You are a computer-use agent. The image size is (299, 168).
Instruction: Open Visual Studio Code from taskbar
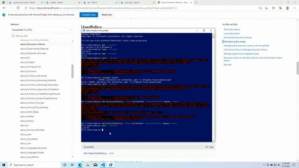click(103, 165)
